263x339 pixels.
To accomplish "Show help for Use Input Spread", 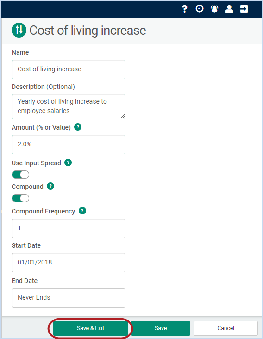I will tap(68, 163).
